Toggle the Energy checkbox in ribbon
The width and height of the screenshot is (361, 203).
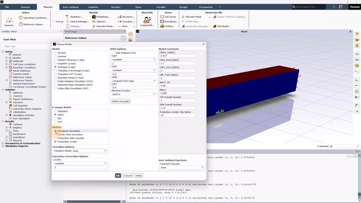point(54,21)
